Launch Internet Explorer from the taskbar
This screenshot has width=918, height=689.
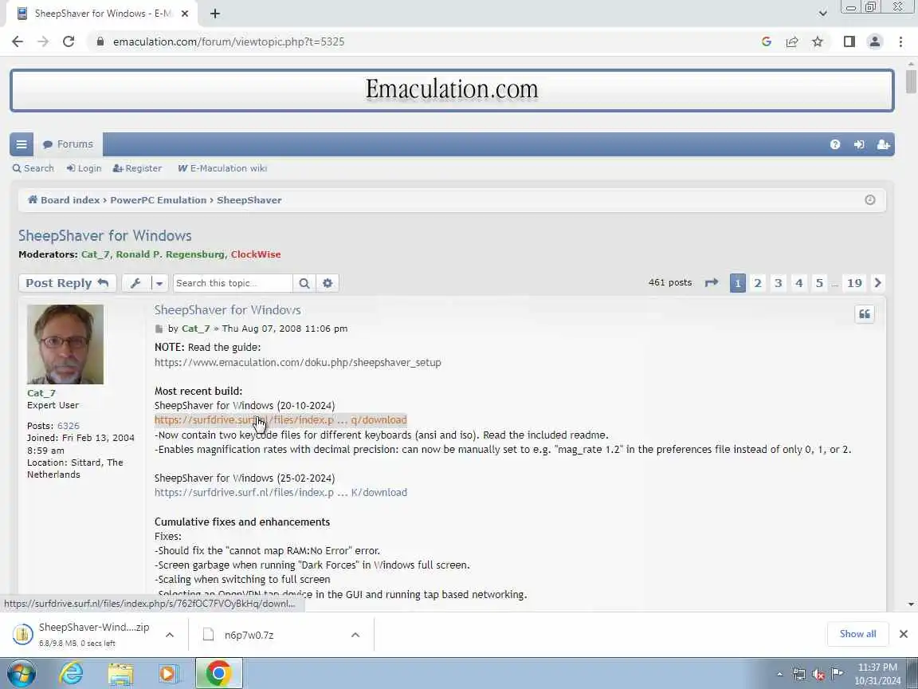coord(72,673)
